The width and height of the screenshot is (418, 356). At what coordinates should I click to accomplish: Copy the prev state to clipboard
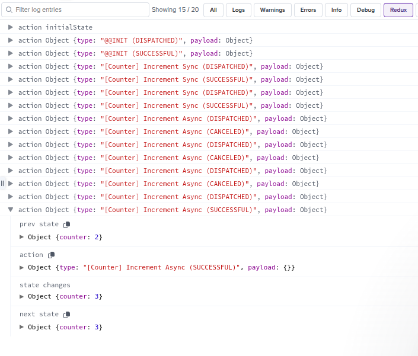(66, 224)
